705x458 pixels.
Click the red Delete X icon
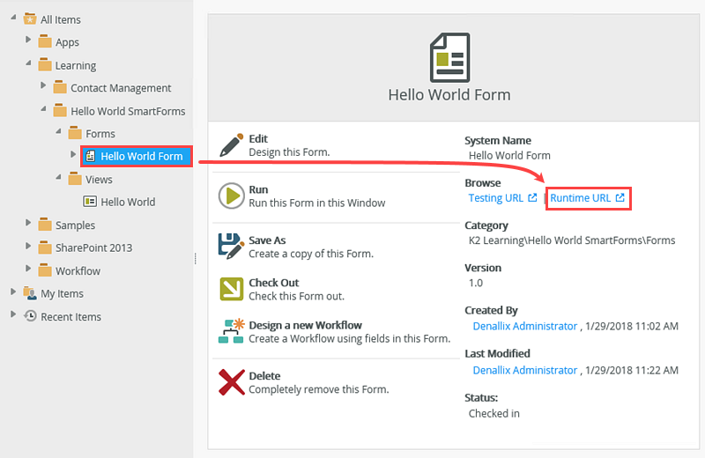tap(231, 382)
